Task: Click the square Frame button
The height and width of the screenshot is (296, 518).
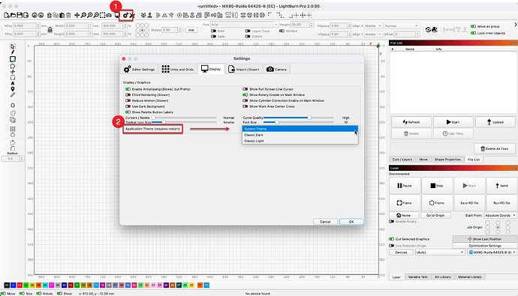Action: click(x=405, y=203)
